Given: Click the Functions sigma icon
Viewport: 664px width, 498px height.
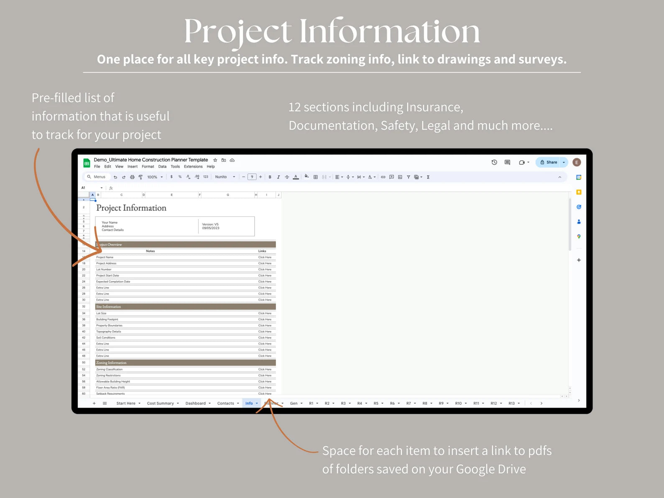Looking at the screenshot, I should pos(428,177).
